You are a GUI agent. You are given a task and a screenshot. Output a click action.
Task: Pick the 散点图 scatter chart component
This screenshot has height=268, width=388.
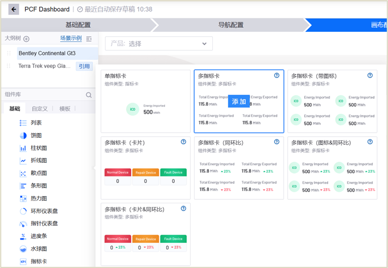[38, 173]
